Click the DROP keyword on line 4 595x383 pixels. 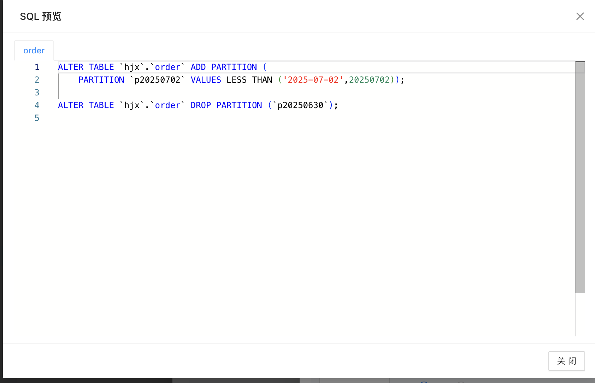[x=200, y=105]
